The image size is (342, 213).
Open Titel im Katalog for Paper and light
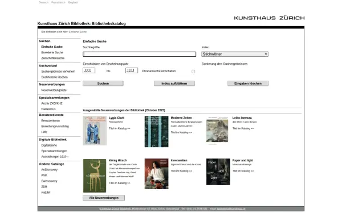click(243, 171)
